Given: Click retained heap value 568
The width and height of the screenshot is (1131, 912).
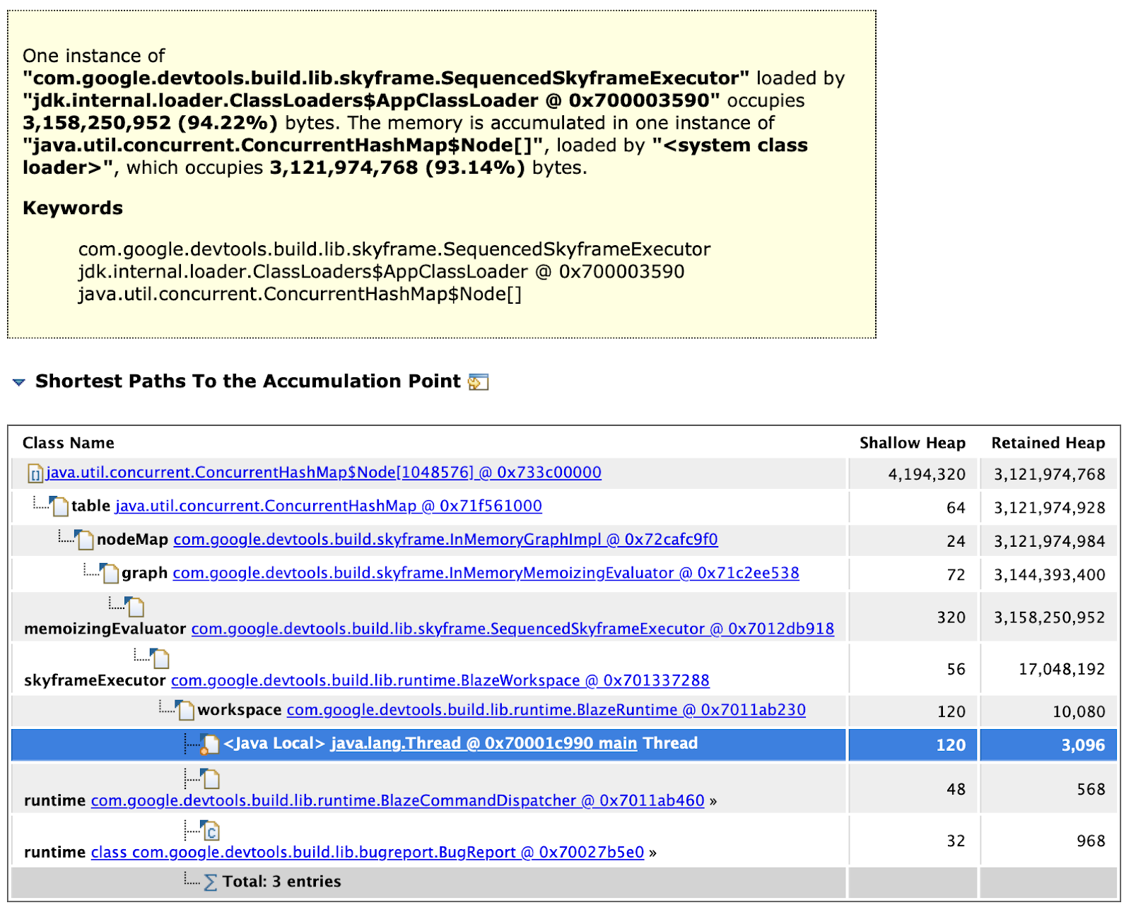Looking at the screenshot, I should pyautogui.click(x=1091, y=789).
